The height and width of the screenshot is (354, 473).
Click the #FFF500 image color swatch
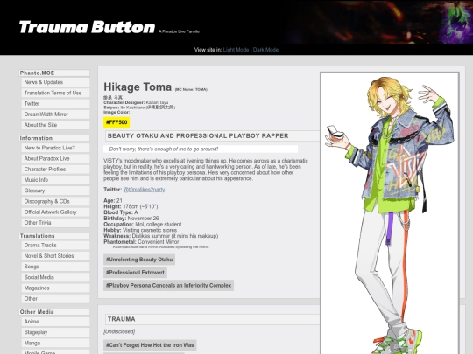point(116,122)
